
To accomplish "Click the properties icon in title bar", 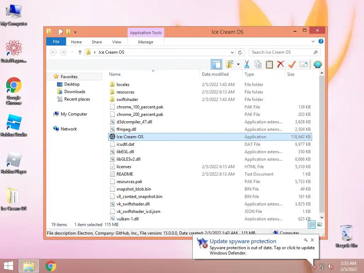I will click(x=60, y=32).
